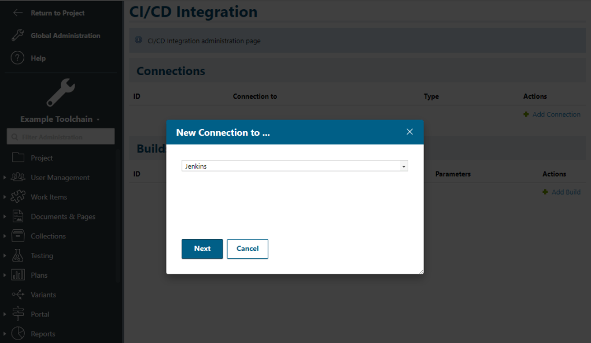Click the Collections archive box icon
Screen dimensions: 591x343
[18, 236]
